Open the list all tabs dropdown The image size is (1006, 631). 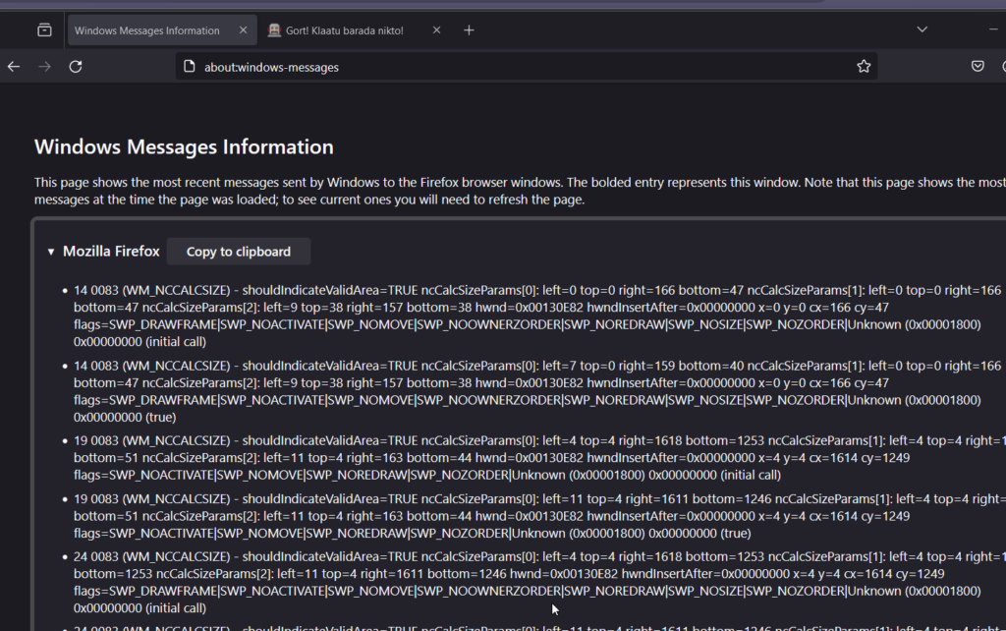(x=922, y=29)
